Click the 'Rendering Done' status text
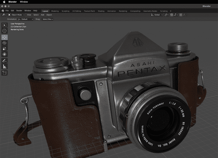Viewport: 218px width, 158px height. pos(17,29)
